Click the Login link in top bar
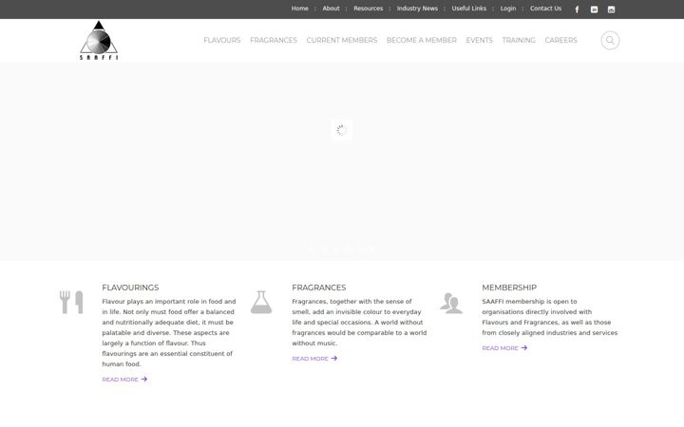The height and width of the screenshot is (427, 684). coord(507,9)
